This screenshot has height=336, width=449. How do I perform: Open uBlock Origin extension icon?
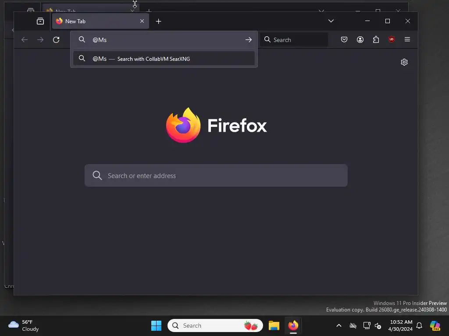(392, 39)
